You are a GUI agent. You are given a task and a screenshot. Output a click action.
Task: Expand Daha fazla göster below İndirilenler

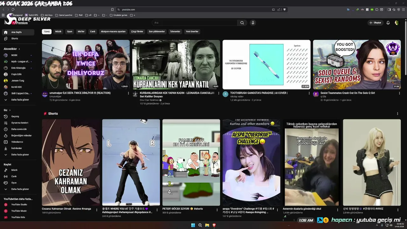coord(18,155)
